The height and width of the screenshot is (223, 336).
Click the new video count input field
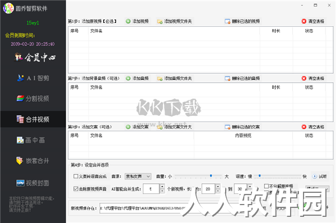(151, 189)
